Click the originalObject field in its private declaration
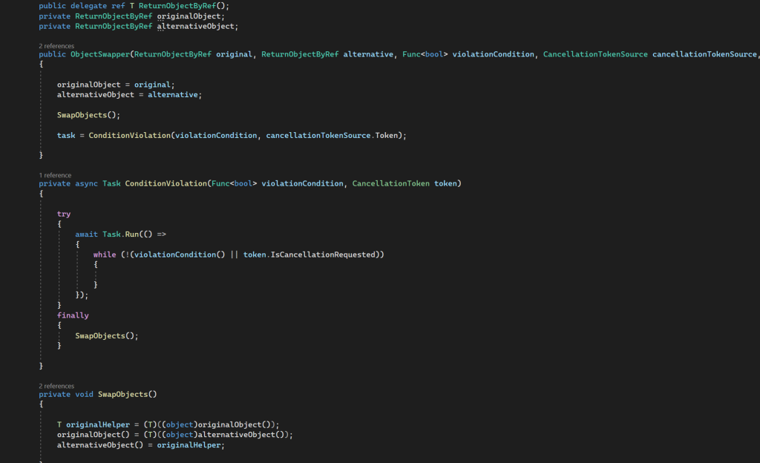Screen dimensions: 760x463 click(190, 16)
